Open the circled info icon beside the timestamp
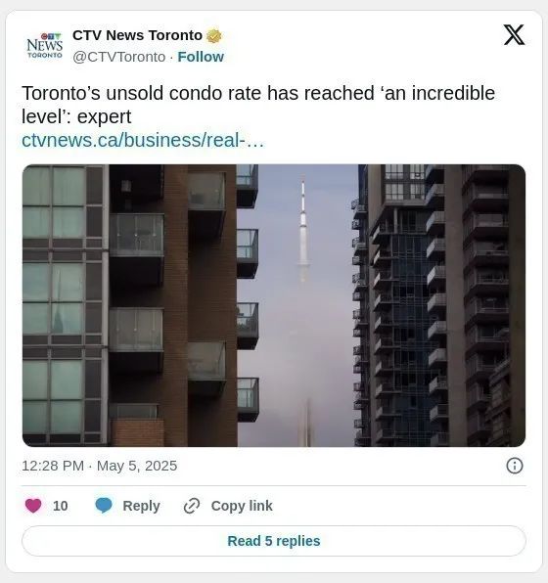 point(515,466)
